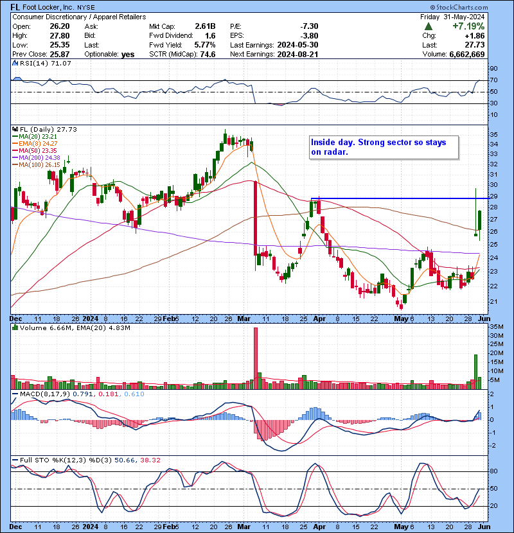Click the RSI(14) 71.07 label
The height and width of the screenshot is (533, 514).
46,63
